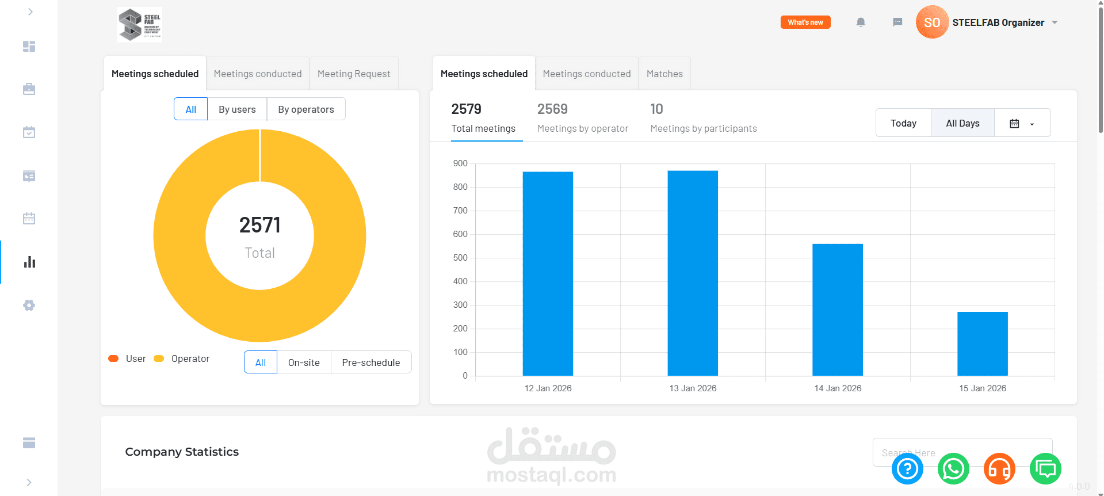The height and width of the screenshot is (496, 1104).
Task: Open the calendar date picker dropdown
Action: 1022,123
